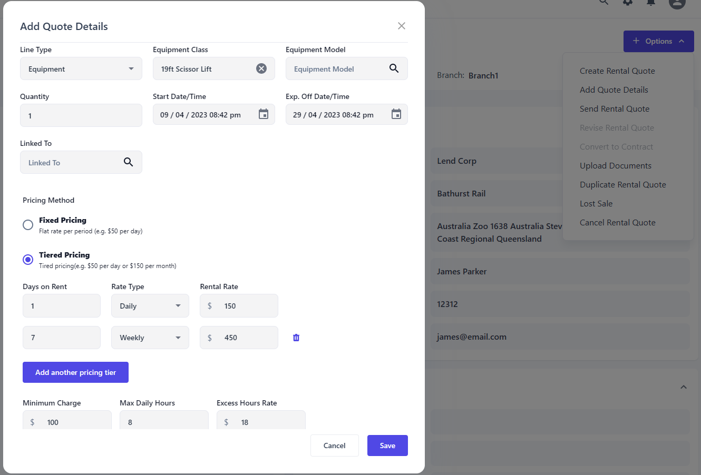Screen dimensions: 701x475
Task: Click the Equipment Model search icon
Action: point(394,68)
